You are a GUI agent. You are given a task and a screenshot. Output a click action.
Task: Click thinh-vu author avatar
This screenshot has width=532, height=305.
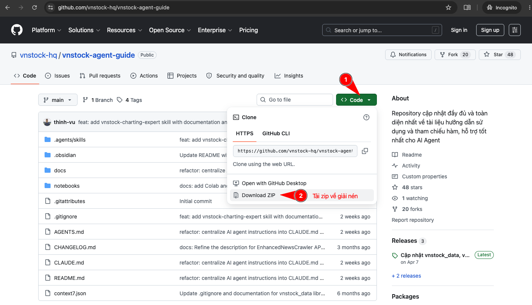47,122
